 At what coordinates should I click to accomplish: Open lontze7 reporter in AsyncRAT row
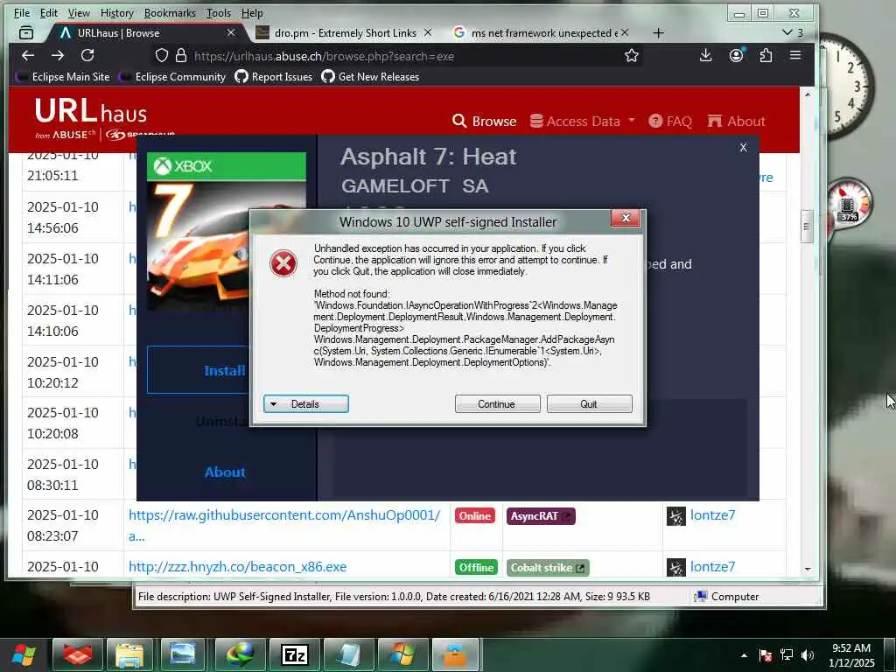point(712,514)
